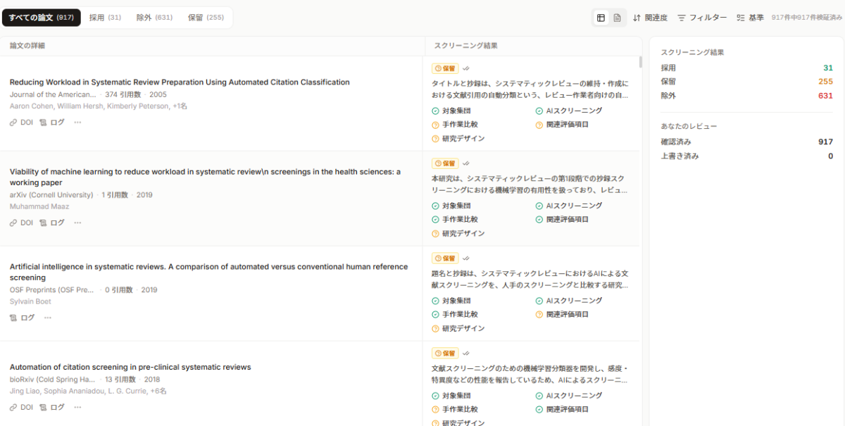845x426 pixels.
Task: Click 手作業比較 question icon in Automation of citation row
Action: (x=435, y=410)
